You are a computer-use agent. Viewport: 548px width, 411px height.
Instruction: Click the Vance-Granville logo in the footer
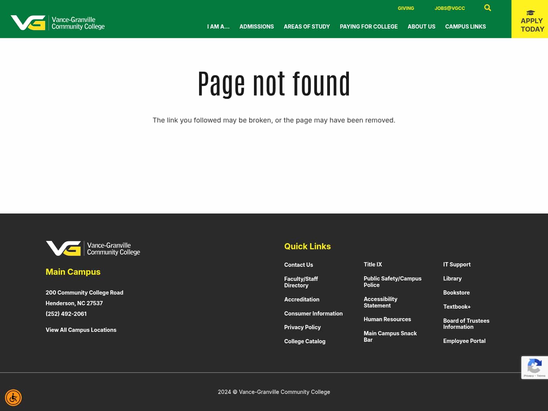tap(92, 249)
